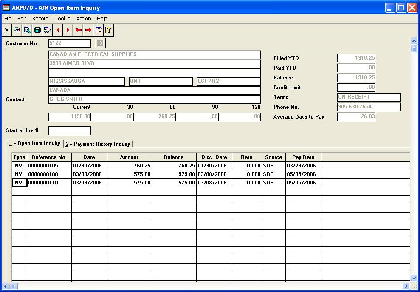Click the eyeglasses view toolbar icon
The height and width of the screenshot is (292, 420).
(x=48, y=30)
